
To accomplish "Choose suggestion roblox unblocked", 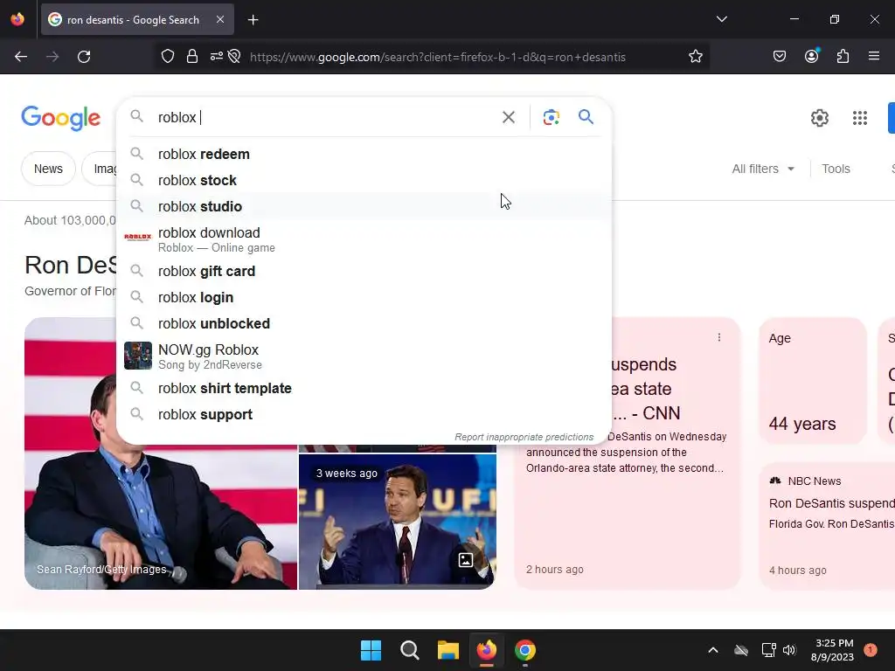I will [x=364, y=323].
